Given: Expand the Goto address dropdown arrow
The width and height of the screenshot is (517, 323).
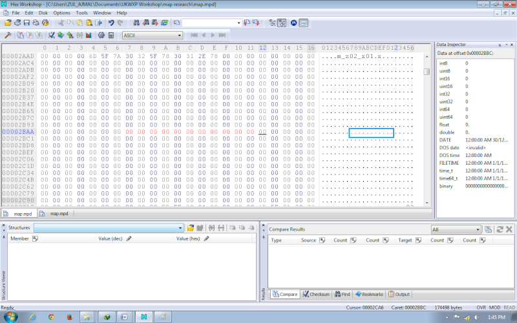Looking at the screenshot, I should point(239,23).
